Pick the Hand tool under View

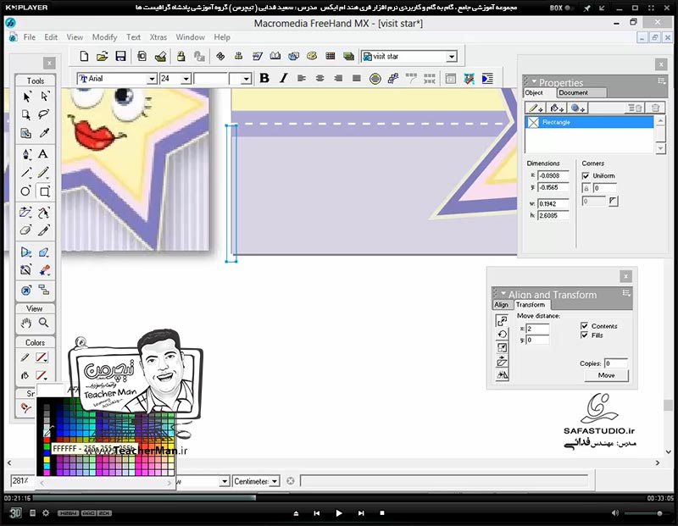26,323
